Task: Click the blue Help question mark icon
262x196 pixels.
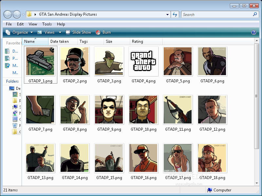Action: tap(253, 32)
